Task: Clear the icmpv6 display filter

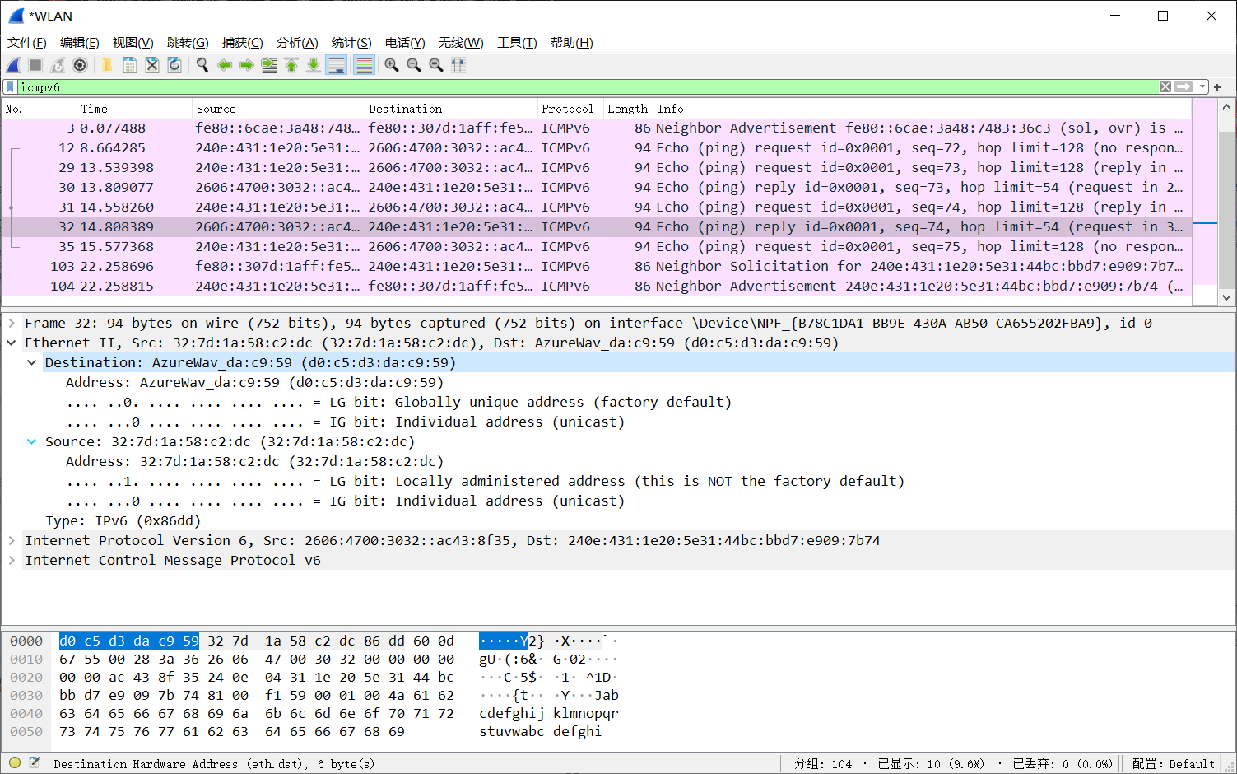Action: coord(1165,86)
